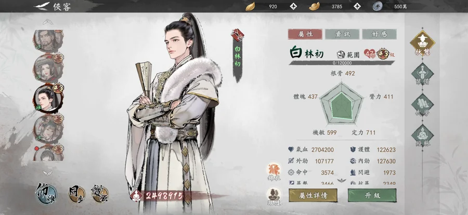Click the 升級 level up button

[372, 195]
